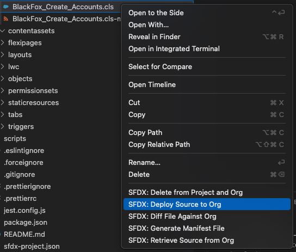Screen dimensions: 296x252
Task: Select SFDX: Generate Manifest File
Action: click(207, 228)
